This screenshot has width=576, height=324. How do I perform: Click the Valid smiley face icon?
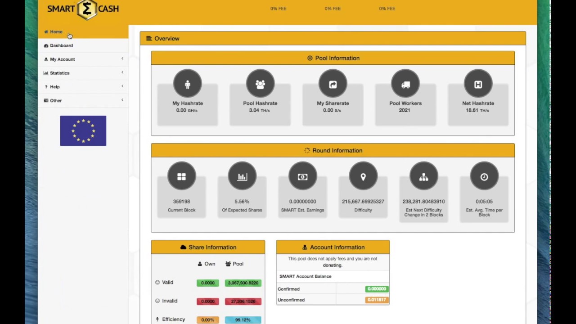pyautogui.click(x=157, y=283)
